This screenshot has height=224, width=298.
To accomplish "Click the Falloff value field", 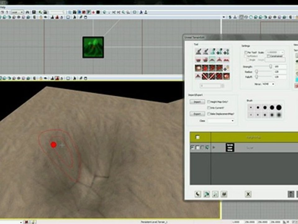I will pos(280,77).
